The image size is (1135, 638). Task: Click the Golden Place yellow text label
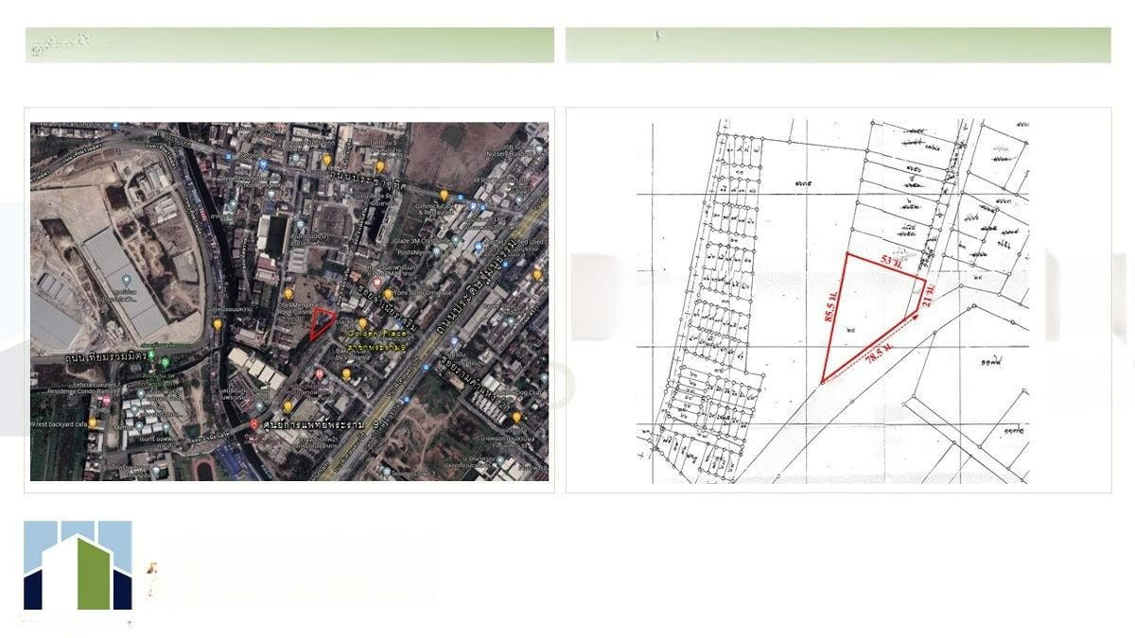pos(375,335)
